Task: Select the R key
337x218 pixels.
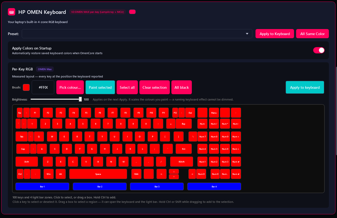Action: (x=77, y=137)
